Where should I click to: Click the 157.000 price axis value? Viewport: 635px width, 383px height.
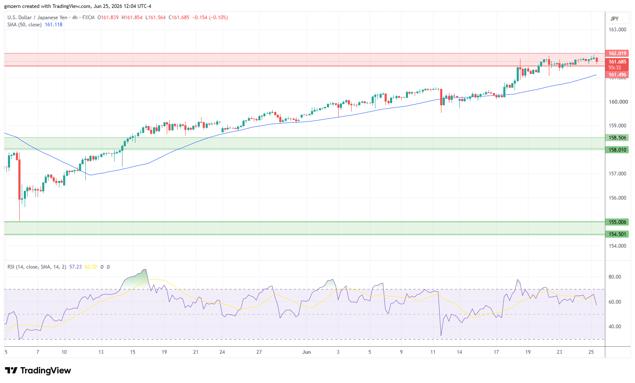[617, 174]
